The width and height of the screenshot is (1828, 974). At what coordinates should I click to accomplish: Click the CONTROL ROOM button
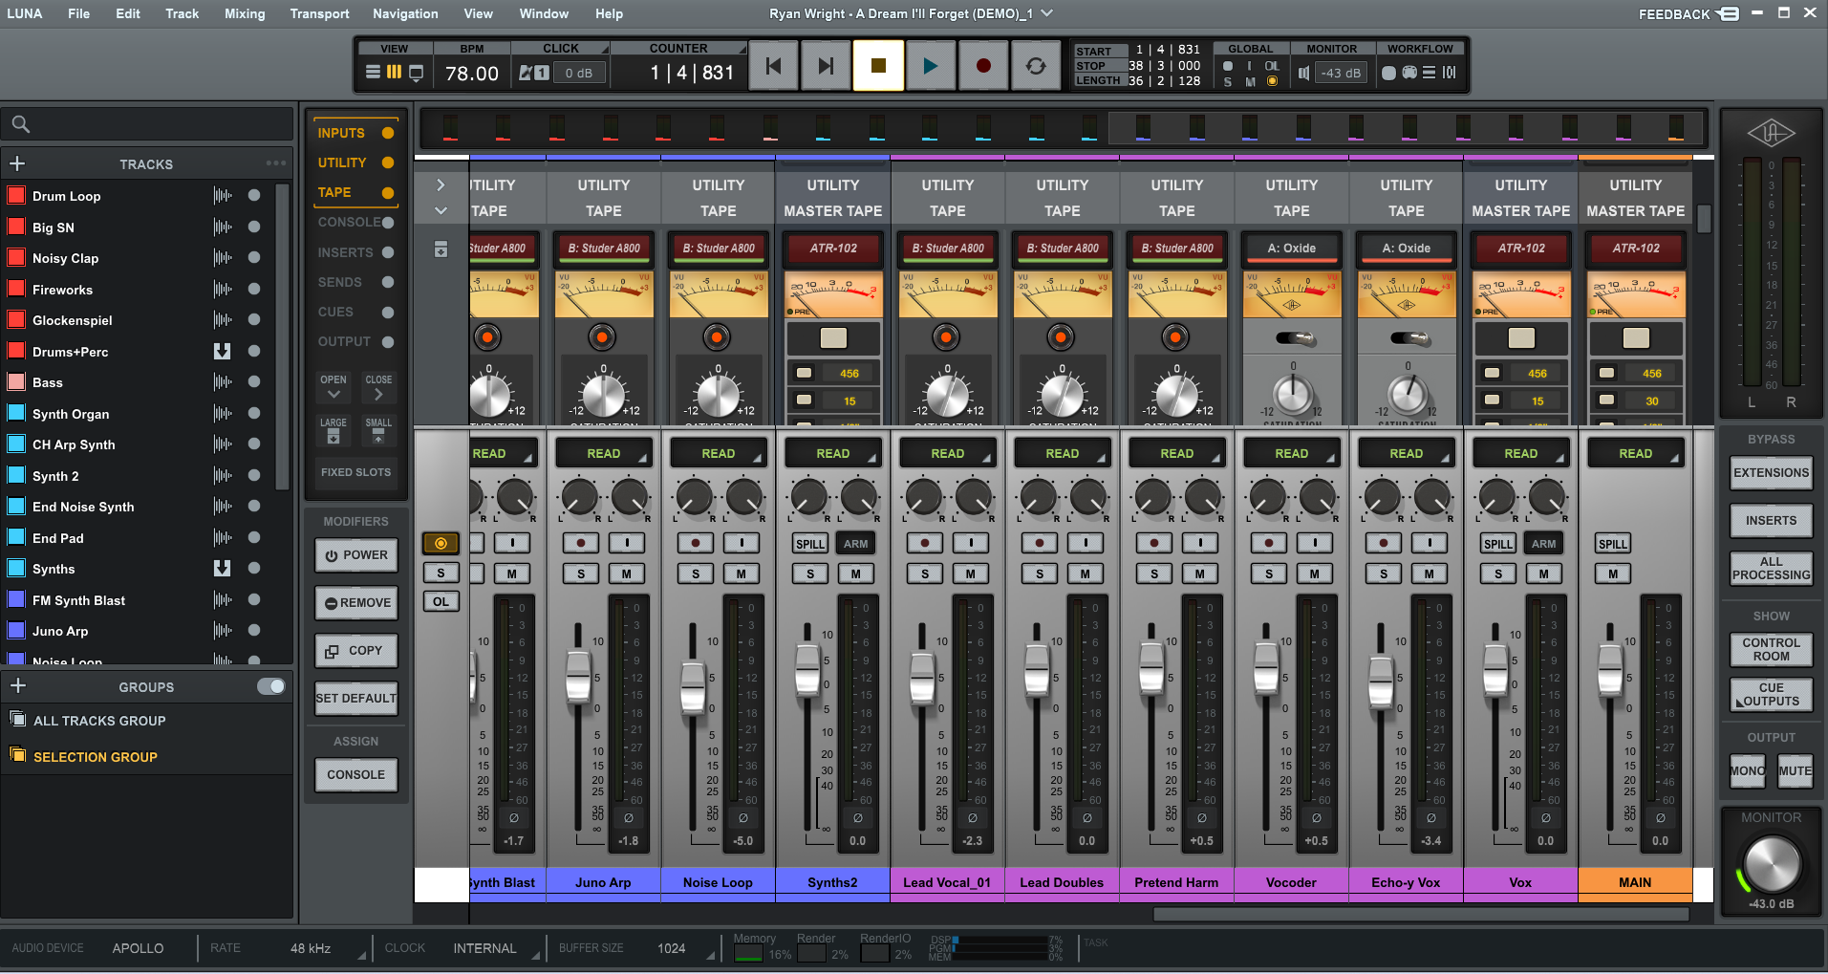click(1771, 650)
